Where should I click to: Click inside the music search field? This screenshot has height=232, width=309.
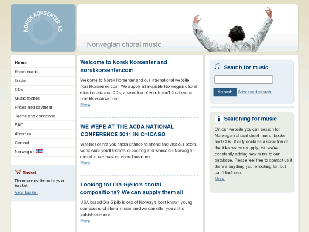[244, 80]
